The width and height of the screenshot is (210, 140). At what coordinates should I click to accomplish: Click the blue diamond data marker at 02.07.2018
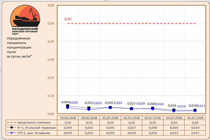click(x=131, y=109)
